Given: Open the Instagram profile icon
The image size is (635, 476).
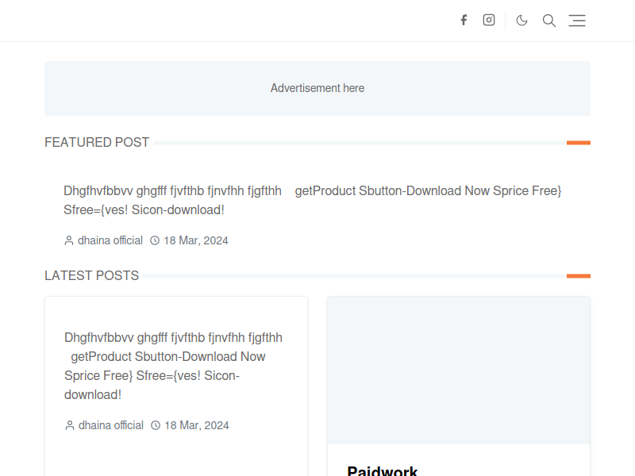Looking at the screenshot, I should (489, 20).
